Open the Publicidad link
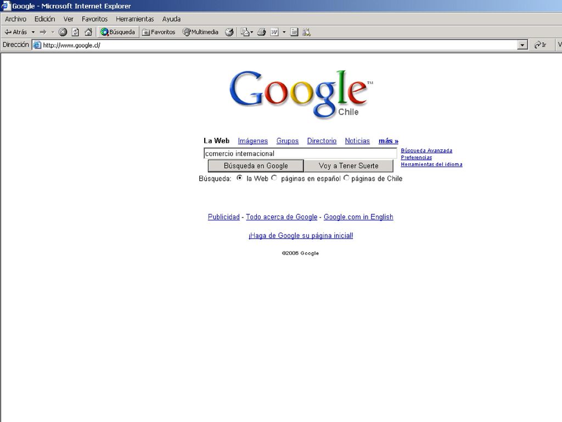Viewport: 562px width, 422px height. (224, 216)
